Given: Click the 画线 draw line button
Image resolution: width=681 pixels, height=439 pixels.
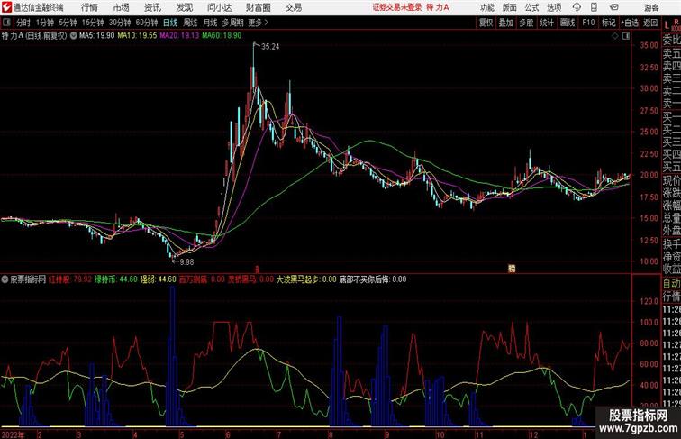Looking at the screenshot, I should (567, 23).
